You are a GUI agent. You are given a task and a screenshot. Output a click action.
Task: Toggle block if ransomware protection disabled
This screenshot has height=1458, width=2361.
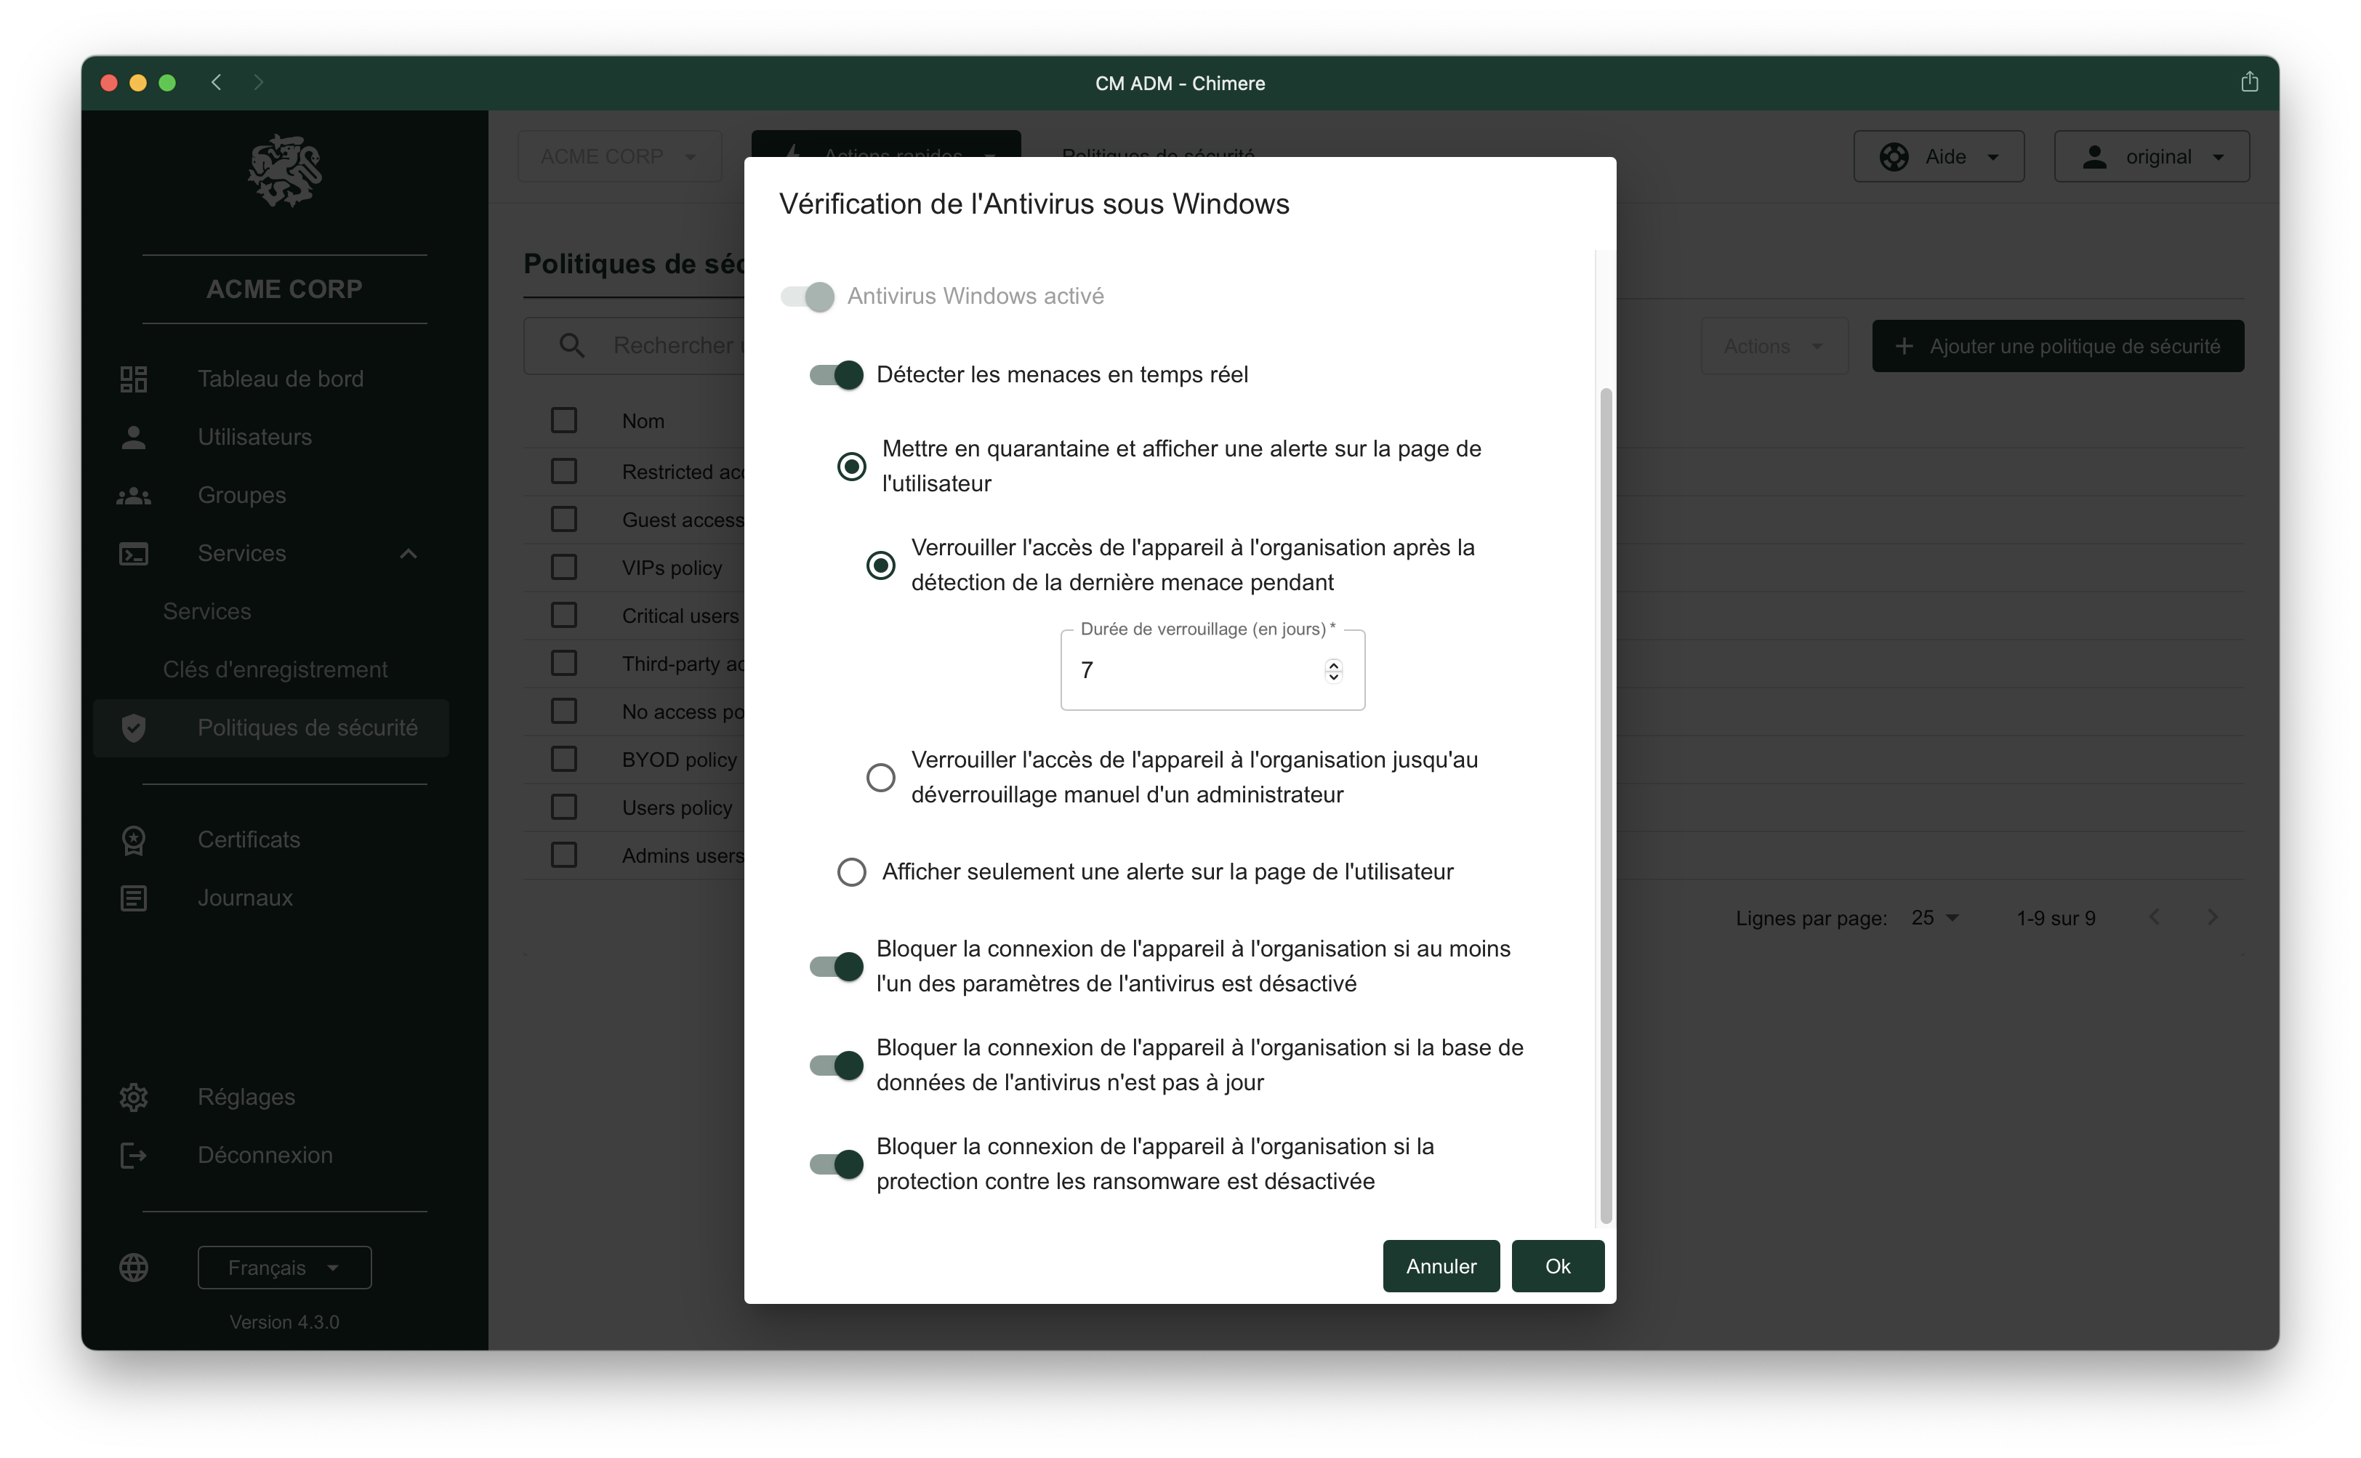(836, 1164)
